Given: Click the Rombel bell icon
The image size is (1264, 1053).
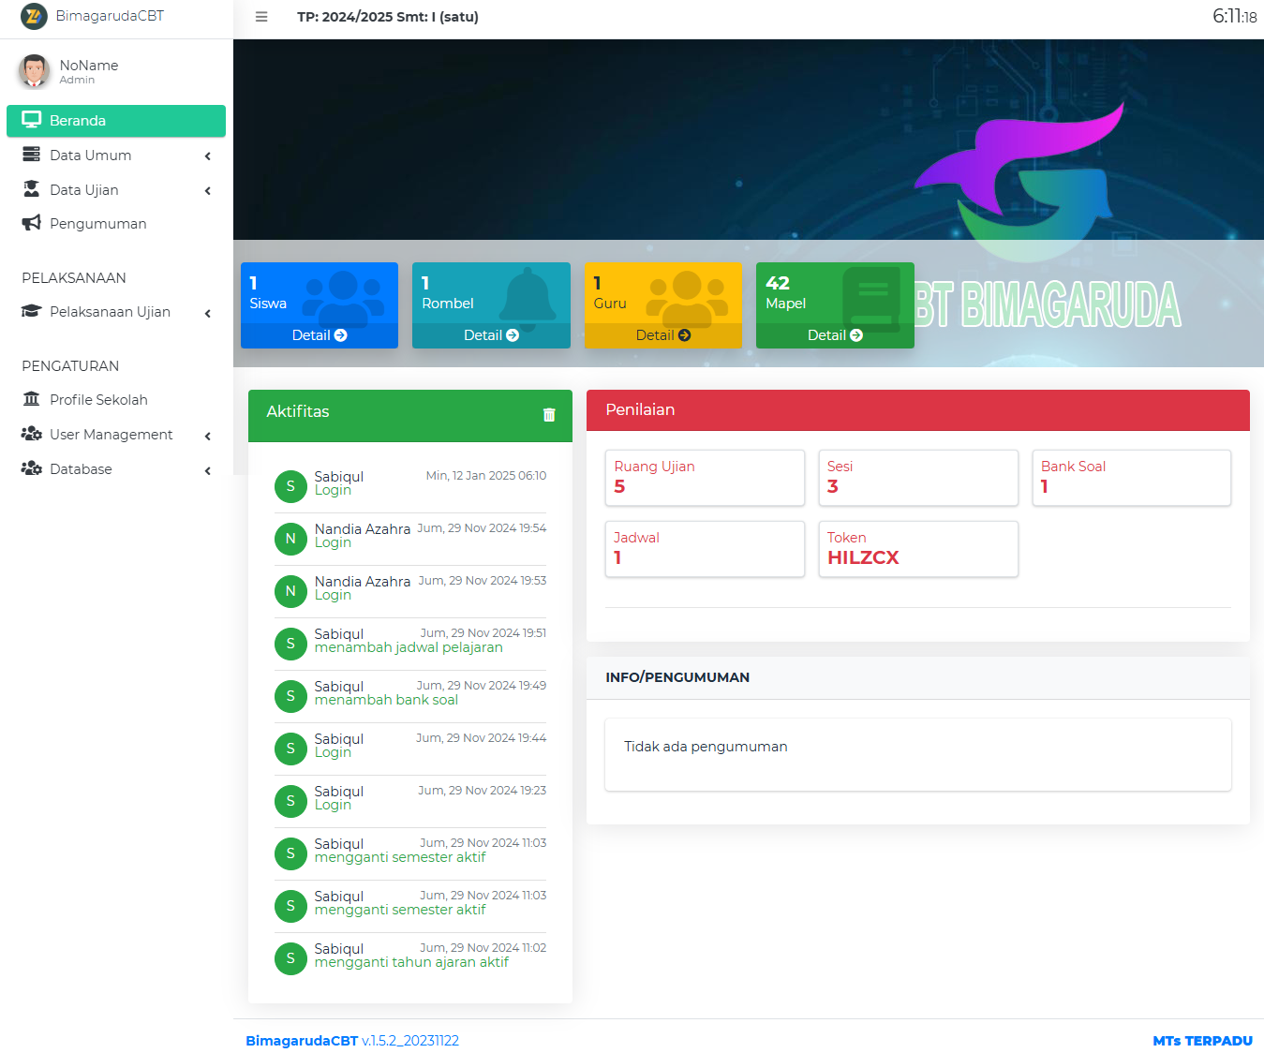Looking at the screenshot, I should [528, 299].
